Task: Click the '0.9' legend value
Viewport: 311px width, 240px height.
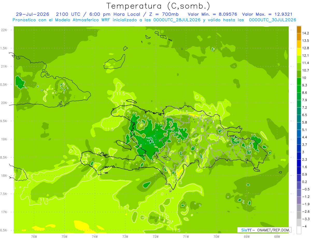Action: [x=305, y=174]
